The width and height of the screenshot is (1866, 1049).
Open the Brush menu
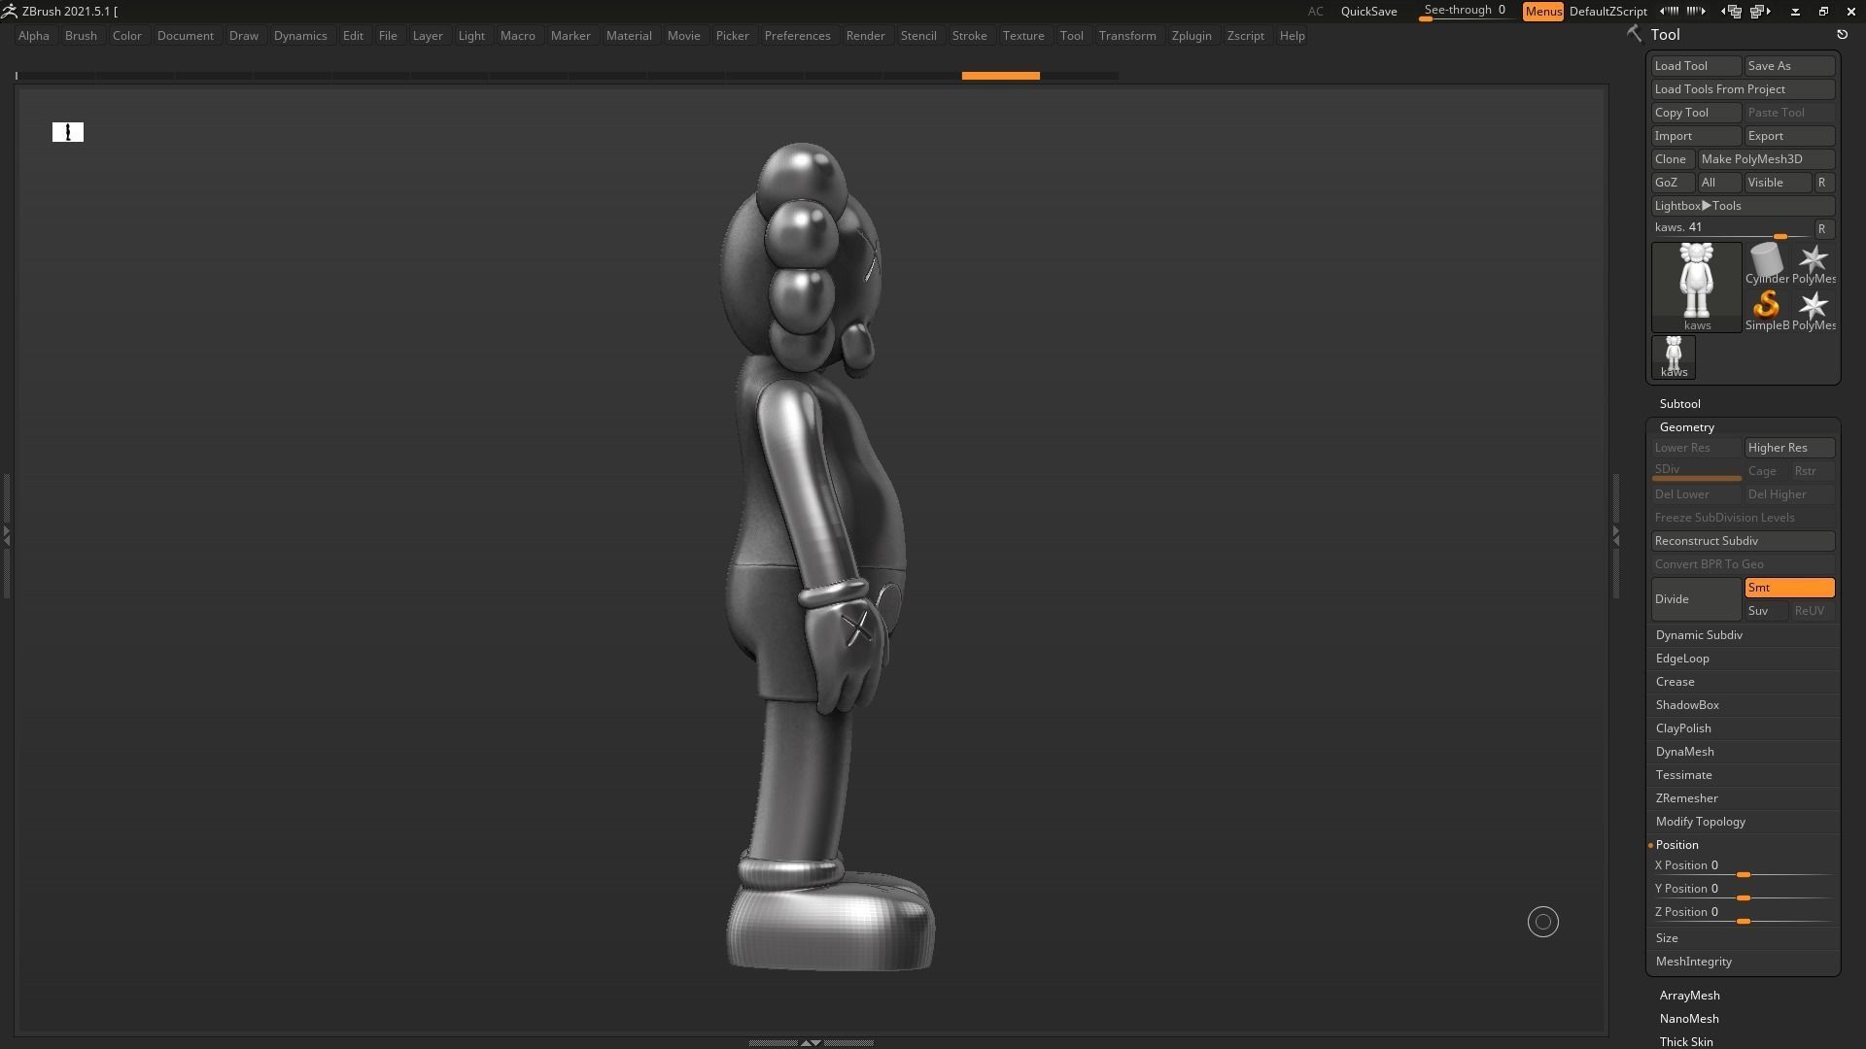click(x=81, y=36)
